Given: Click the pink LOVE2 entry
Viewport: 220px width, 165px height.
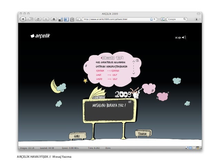Looking at the screenshot, I should (99, 79).
